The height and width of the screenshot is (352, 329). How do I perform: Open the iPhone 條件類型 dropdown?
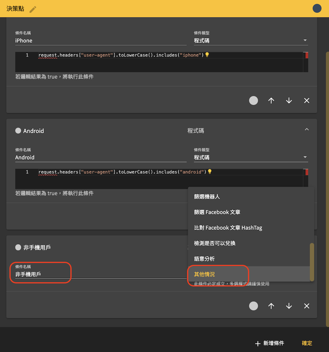click(x=251, y=41)
